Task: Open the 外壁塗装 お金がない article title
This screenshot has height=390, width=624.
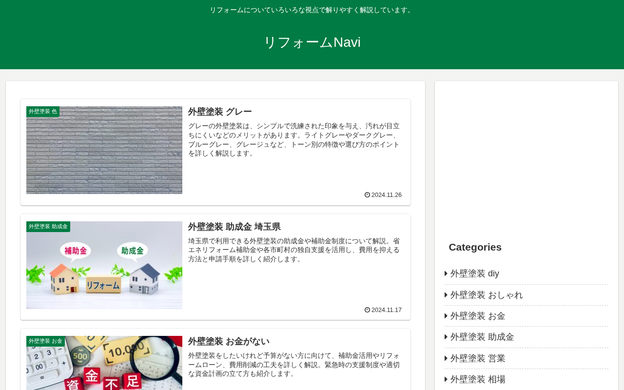Action: pyautogui.click(x=229, y=341)
